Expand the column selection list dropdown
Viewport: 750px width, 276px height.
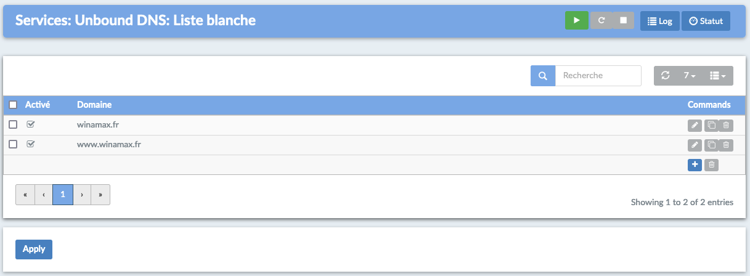[x=718, y=76]
